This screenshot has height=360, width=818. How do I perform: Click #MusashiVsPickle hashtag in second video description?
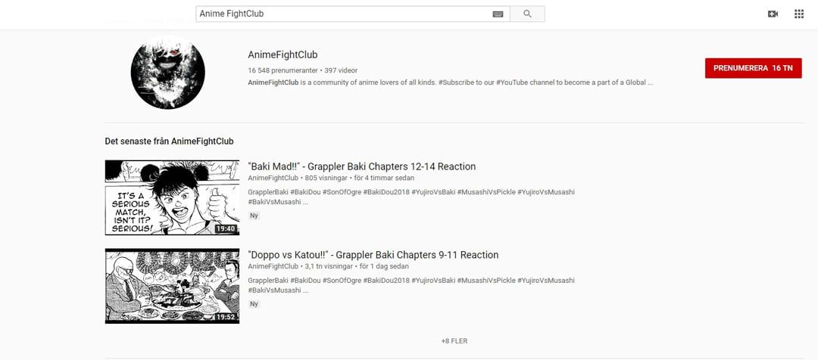486,281
